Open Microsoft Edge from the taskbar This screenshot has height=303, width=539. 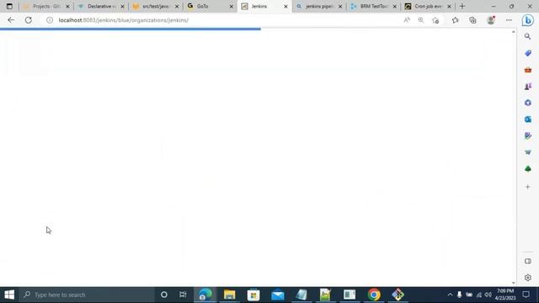tap(205, 295)
